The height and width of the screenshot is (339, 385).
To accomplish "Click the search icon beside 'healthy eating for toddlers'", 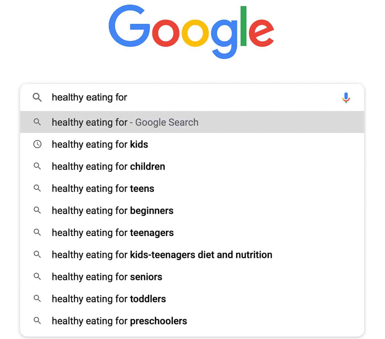I will point(38,299).
